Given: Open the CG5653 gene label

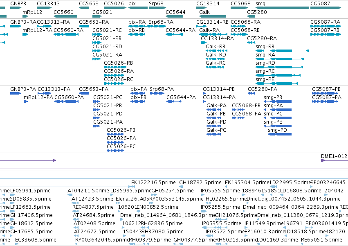Looking at the screenshot, I should point(89,4).
